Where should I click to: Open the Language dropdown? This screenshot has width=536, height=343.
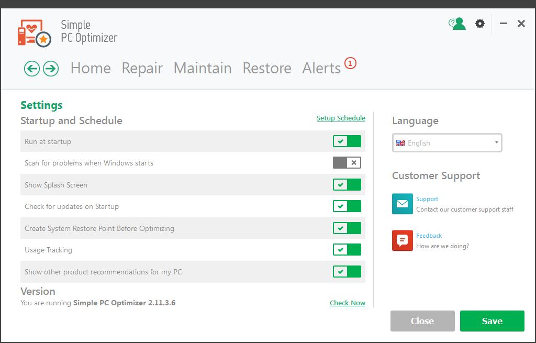tap(446, 142)
